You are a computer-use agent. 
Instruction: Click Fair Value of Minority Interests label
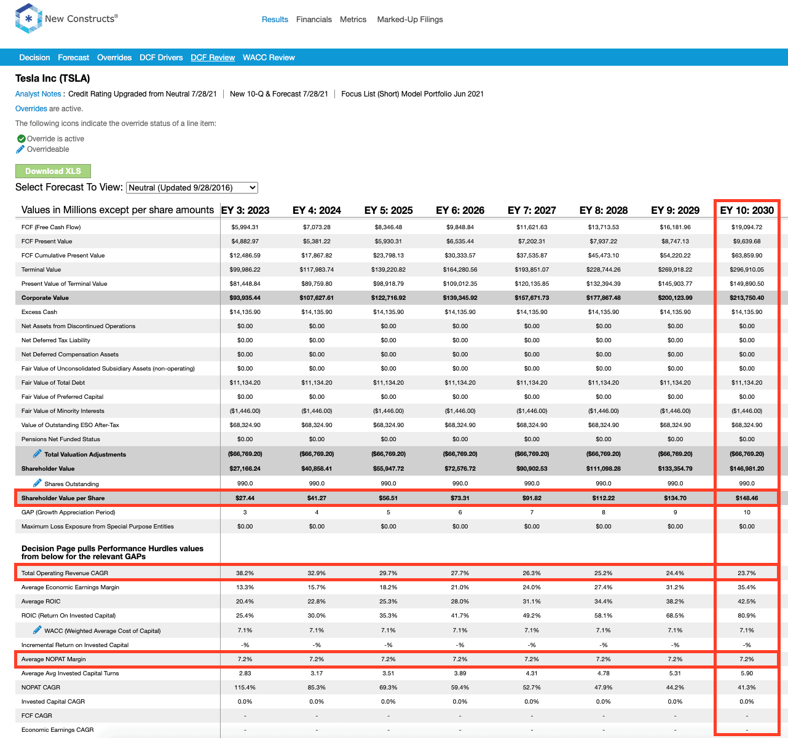point(63,411)
